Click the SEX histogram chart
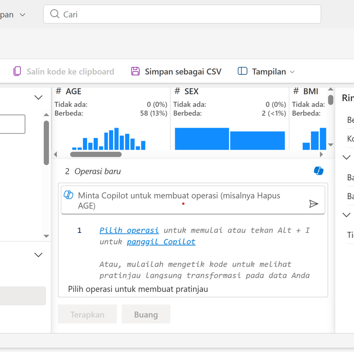354x352 pixels. [230, 139]
